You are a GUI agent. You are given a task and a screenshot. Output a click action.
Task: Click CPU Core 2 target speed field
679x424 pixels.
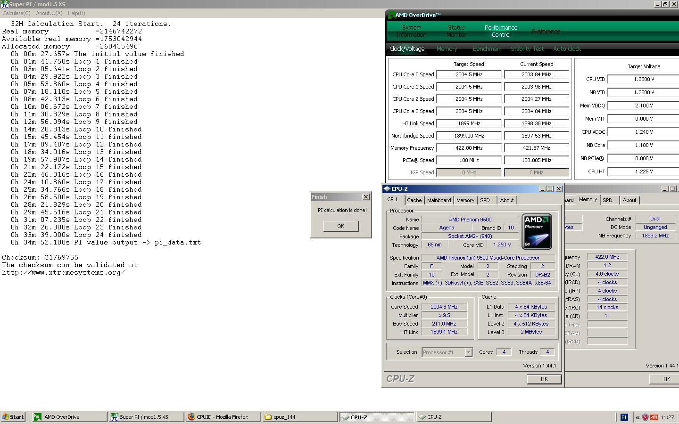469,99
